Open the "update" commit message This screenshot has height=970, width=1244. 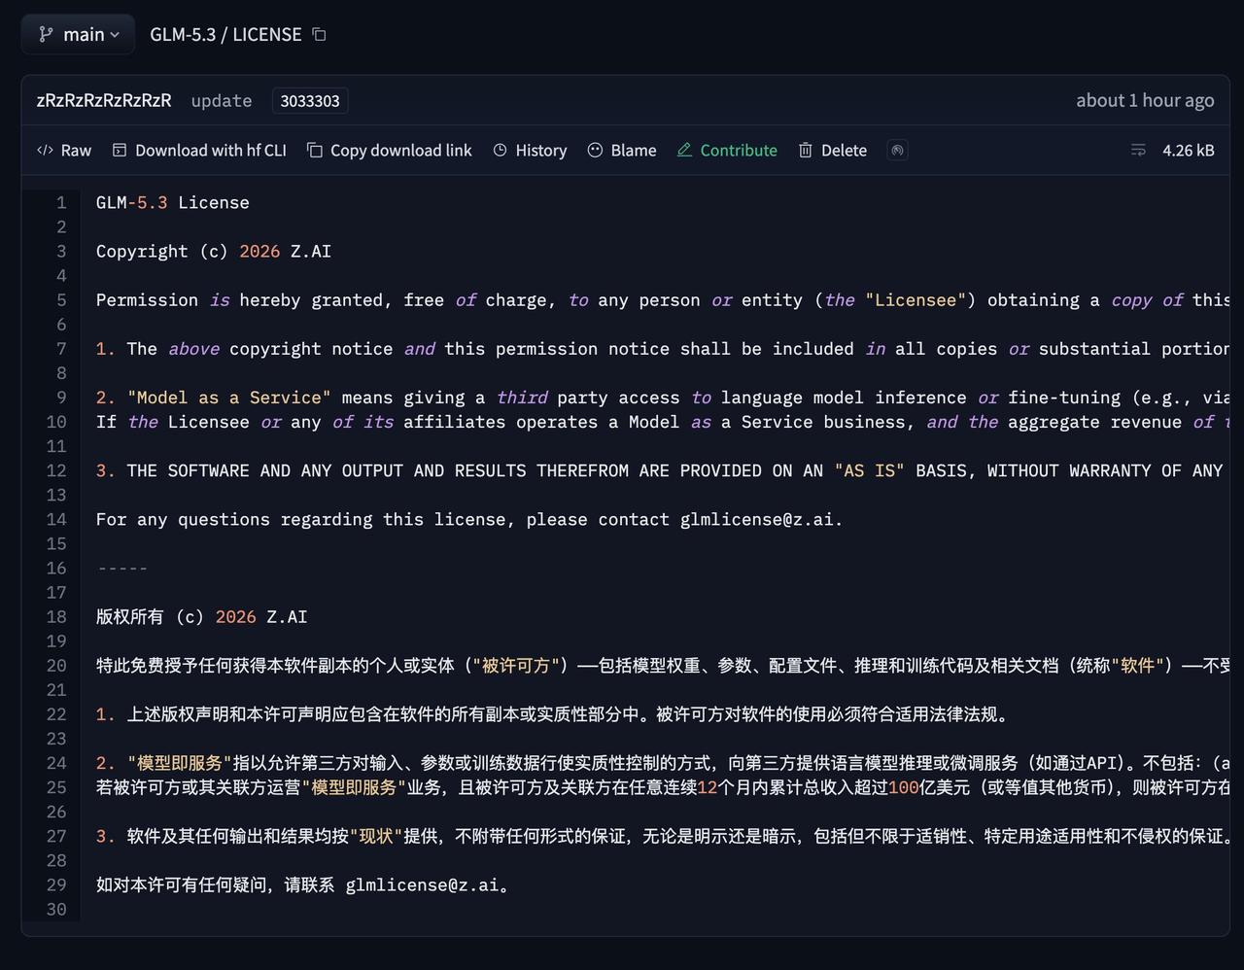coord(222,100)
